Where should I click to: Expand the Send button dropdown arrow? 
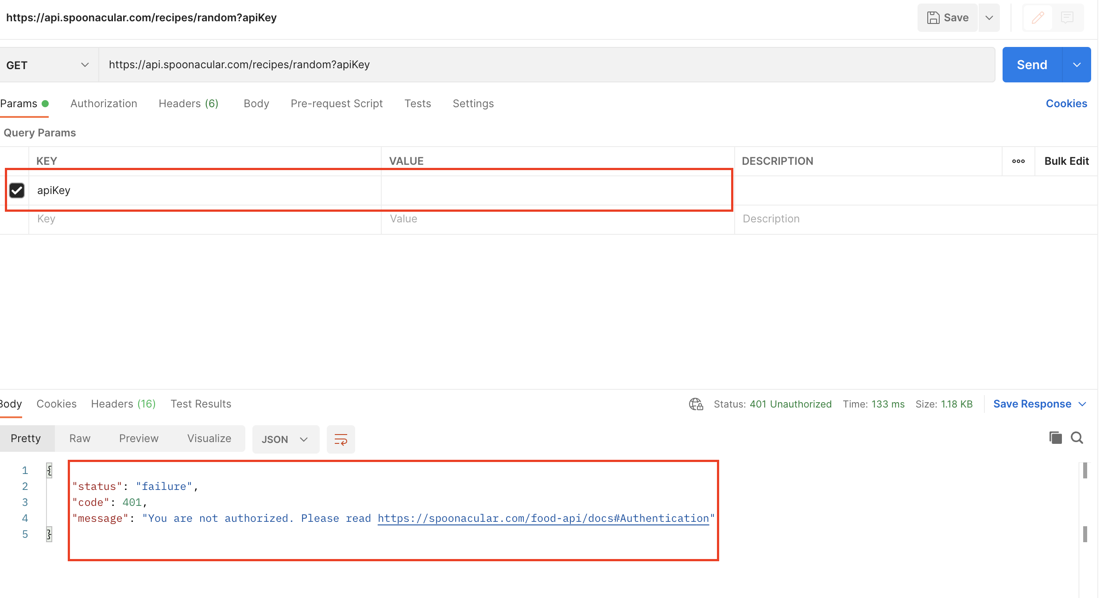click(1077, 65)
